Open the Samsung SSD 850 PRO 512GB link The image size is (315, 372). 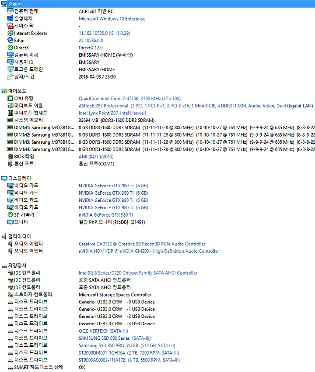coord(127,346)
